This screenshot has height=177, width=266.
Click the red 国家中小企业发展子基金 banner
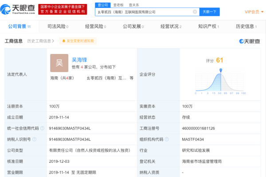pyautogui.click(x=63, y=9)
